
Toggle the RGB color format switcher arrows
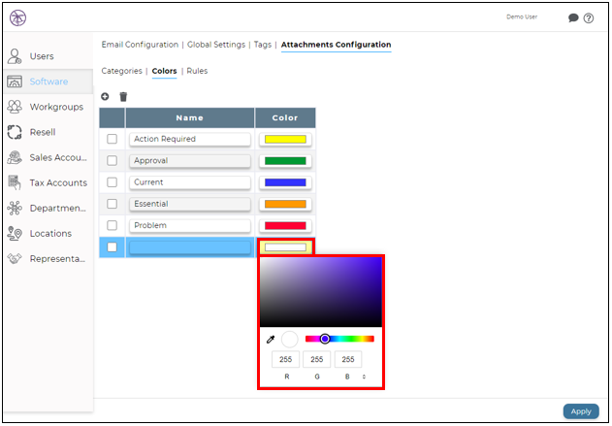point(364,377)
